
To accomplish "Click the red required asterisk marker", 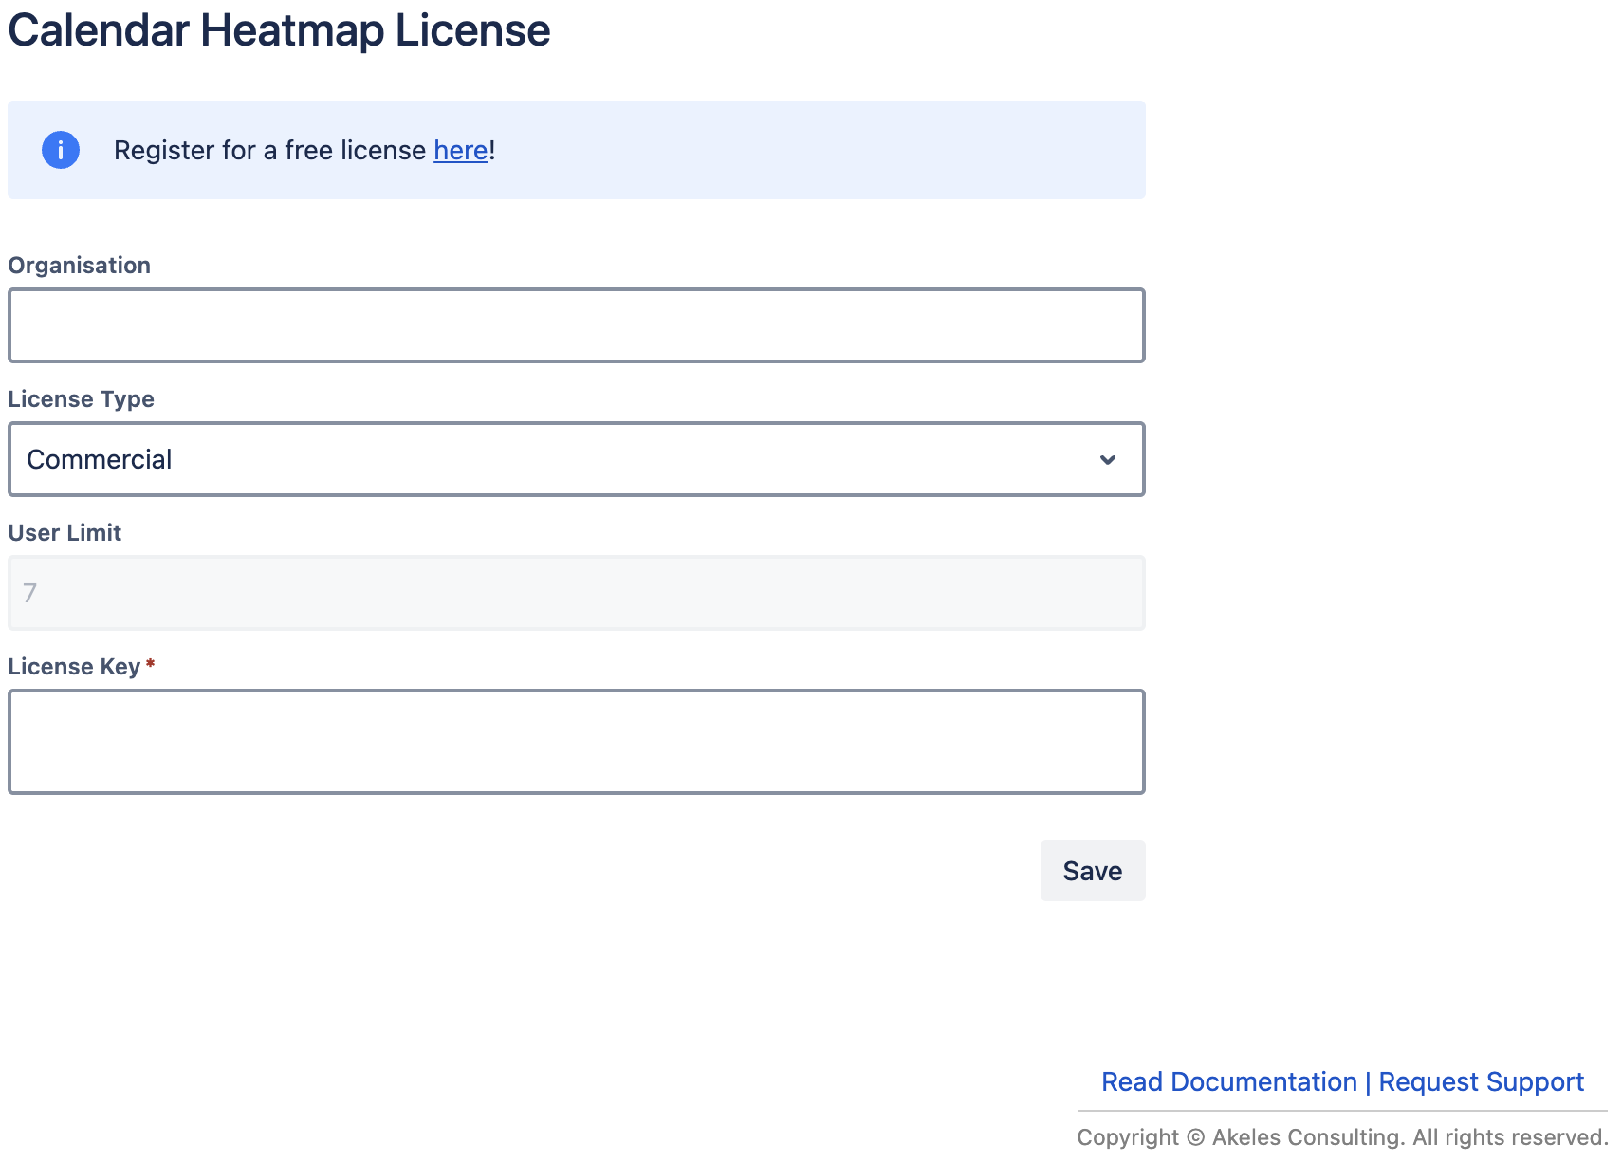I will (150, 665).
